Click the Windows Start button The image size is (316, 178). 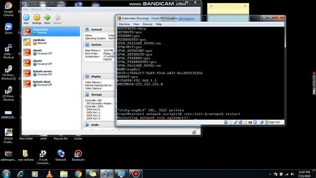(x=6, y=174)
